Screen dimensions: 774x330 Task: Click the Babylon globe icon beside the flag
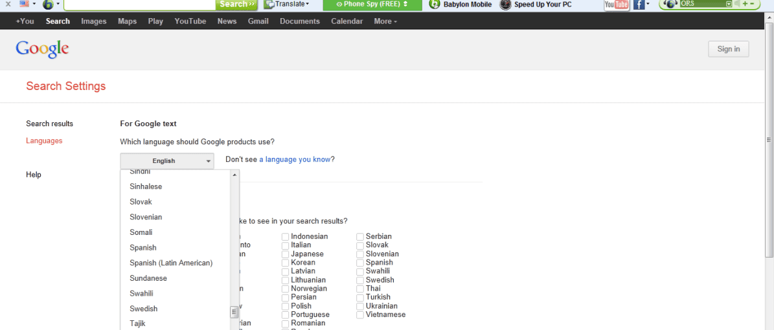tap(48, 5)
